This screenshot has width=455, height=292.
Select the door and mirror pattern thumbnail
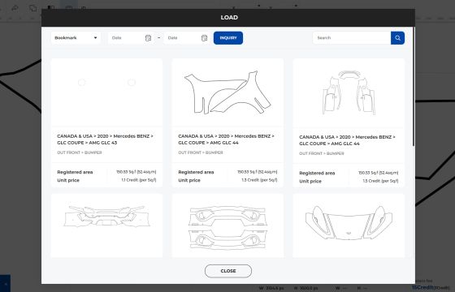click(x=349, y=93)
